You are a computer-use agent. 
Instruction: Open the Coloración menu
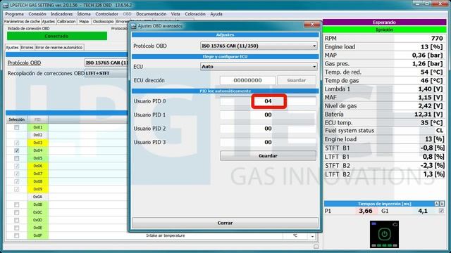pos(195,14)
